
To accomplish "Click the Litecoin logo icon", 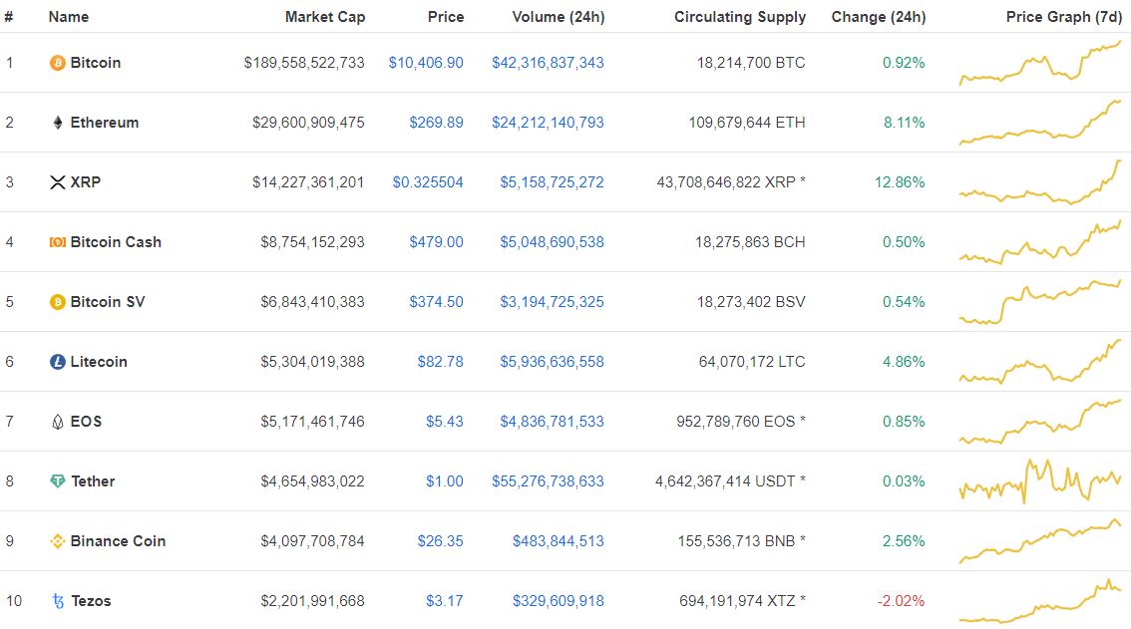I will 57,362.
